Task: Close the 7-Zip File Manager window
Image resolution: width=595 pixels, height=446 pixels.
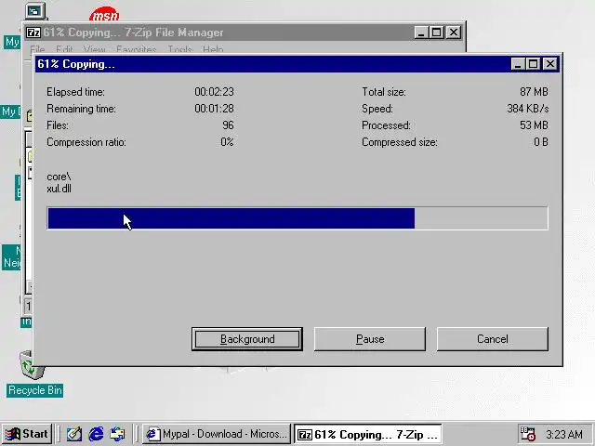Action: pos(454,33)
